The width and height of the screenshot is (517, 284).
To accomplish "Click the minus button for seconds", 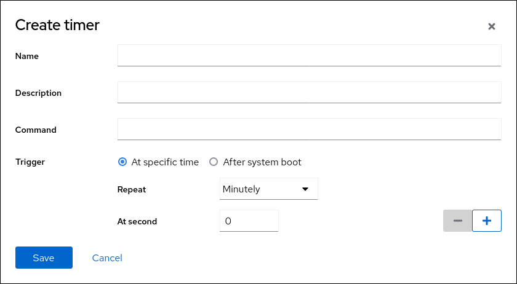I will (457, 221).
